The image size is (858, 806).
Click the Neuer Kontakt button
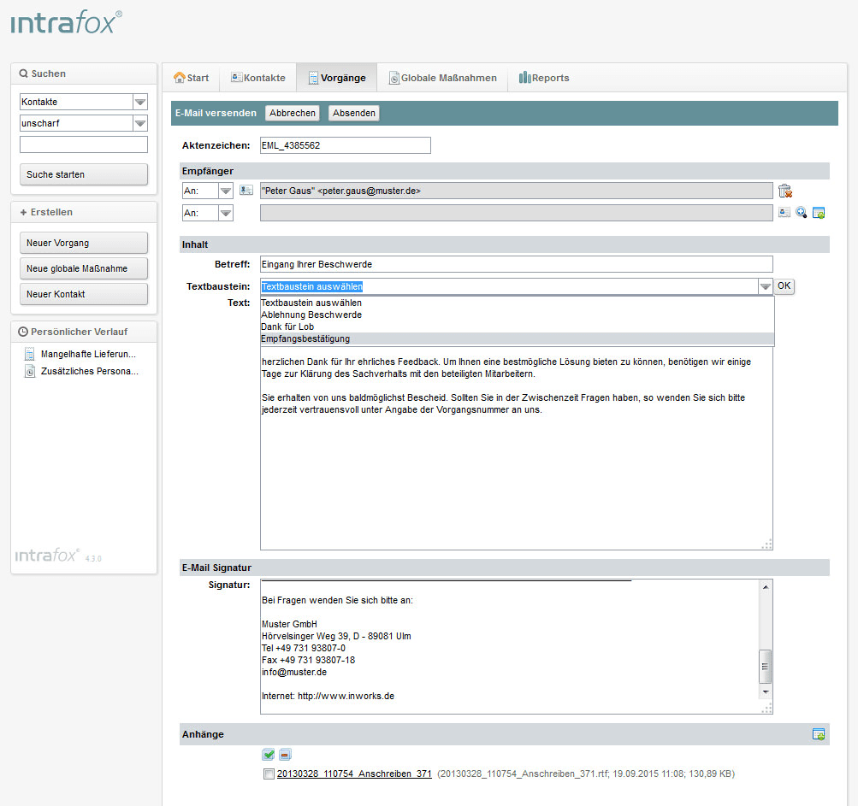(x=84, y=294)
